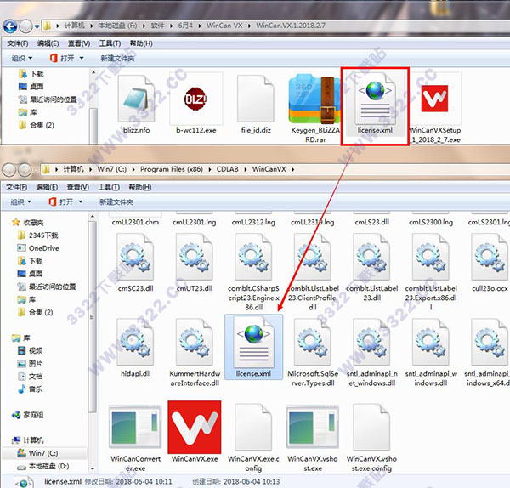Select hidapi.dll file
The height and width of the screenshot is (488, 510).
point(135,348)
